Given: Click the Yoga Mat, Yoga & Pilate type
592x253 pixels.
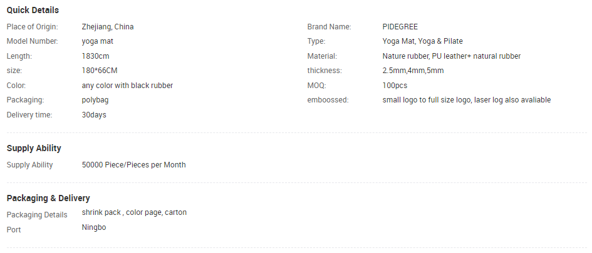Looking at the screenshot, I should 422,41.
